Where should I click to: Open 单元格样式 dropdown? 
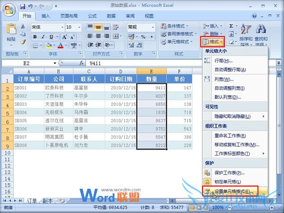pyautogui.click(x=177, y=42)
